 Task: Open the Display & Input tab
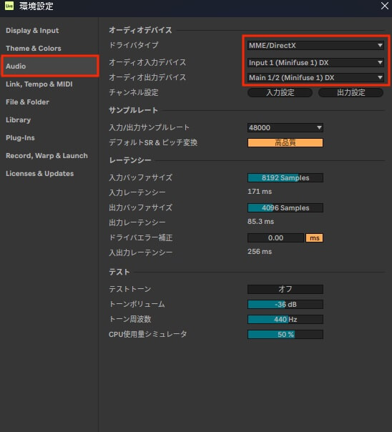coord(32,30)
